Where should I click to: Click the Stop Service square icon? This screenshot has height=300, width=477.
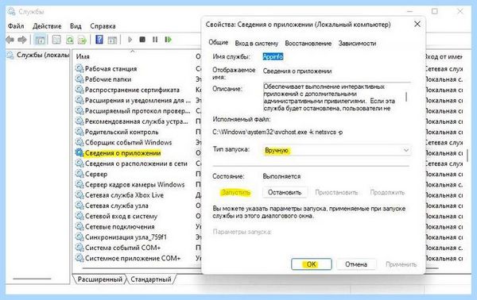tap(142, 40)
